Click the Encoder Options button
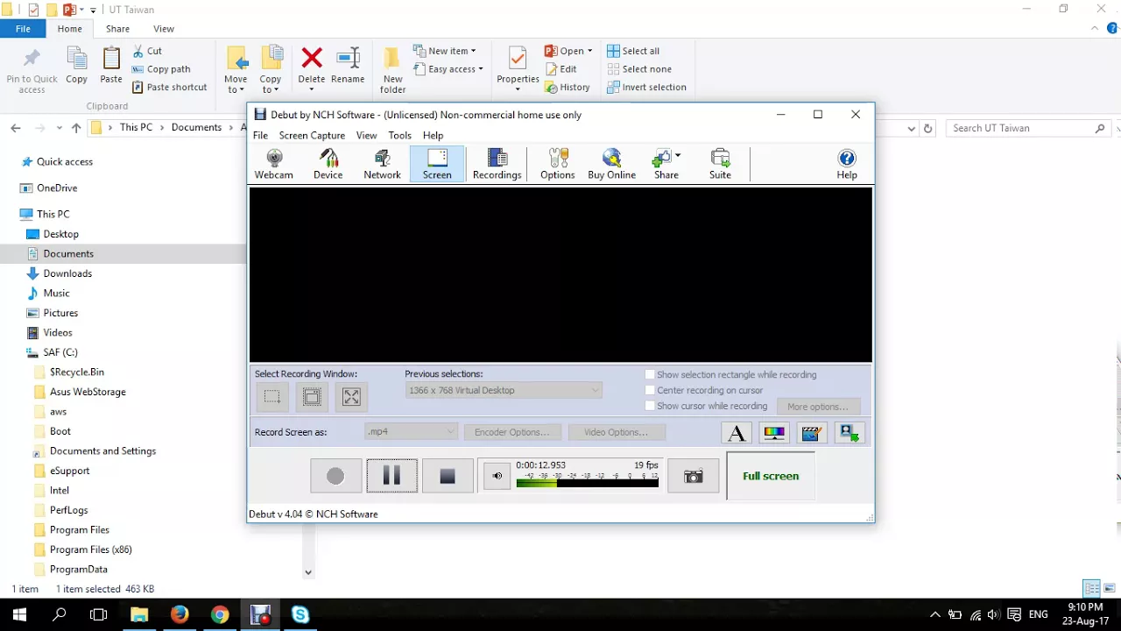This screenshot has width=1121, height=631. pyautogui.click(x=512, y=432)
